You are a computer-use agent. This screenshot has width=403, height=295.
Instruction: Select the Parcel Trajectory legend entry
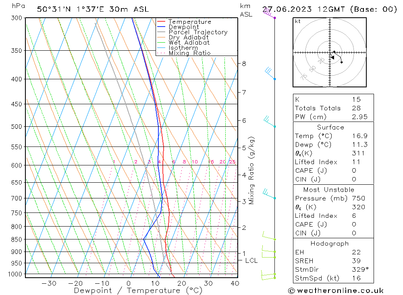pyautogui.click(x=192, y=32)
